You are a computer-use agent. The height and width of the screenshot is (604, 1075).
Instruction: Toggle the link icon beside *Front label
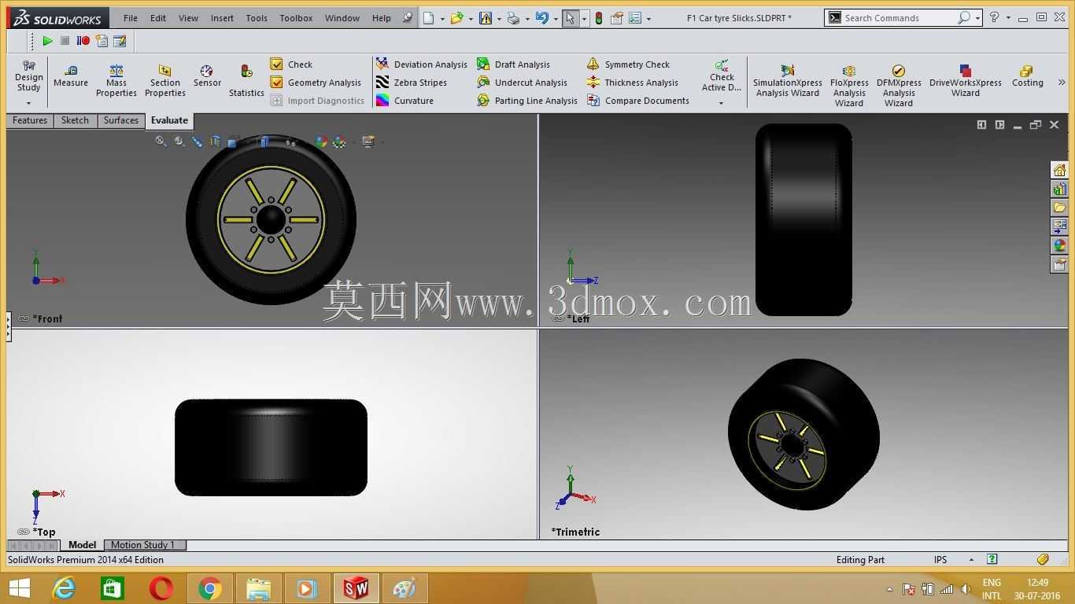pyautogui.click(x=24, y=319)
